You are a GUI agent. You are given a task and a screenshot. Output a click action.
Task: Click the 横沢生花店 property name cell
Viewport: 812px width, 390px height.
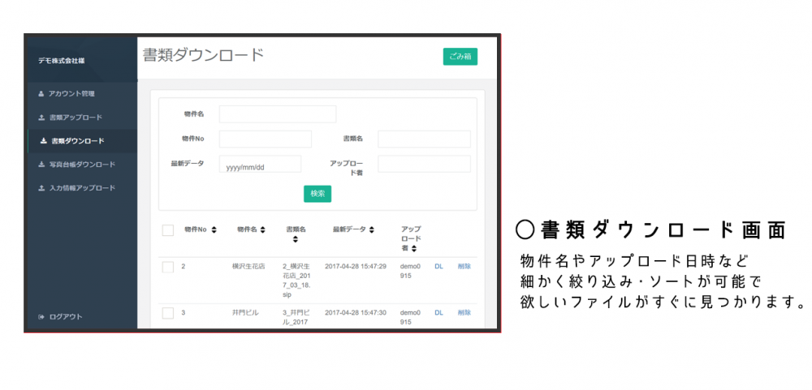pos(248,267)
